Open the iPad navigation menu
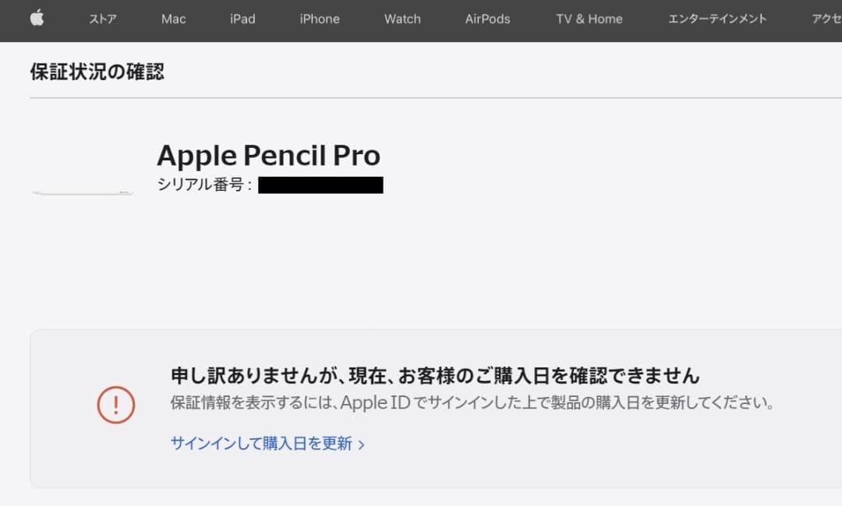The height and width of the screenshot is (506, 842). point(242,19)
